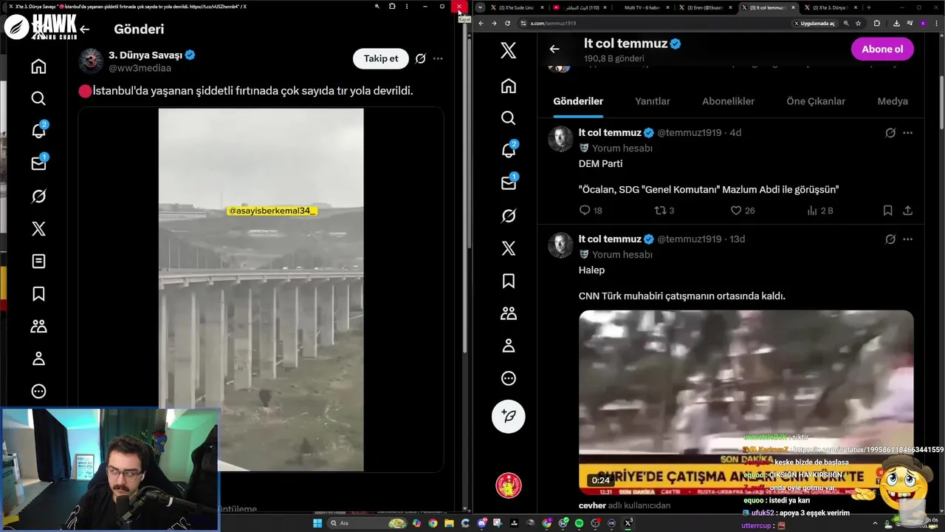Go to Home in right window sidebar

click(508, 86)
